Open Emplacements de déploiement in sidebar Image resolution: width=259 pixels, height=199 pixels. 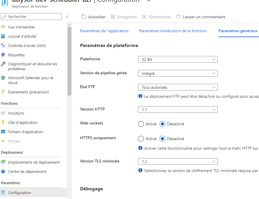tap(34, 162)
